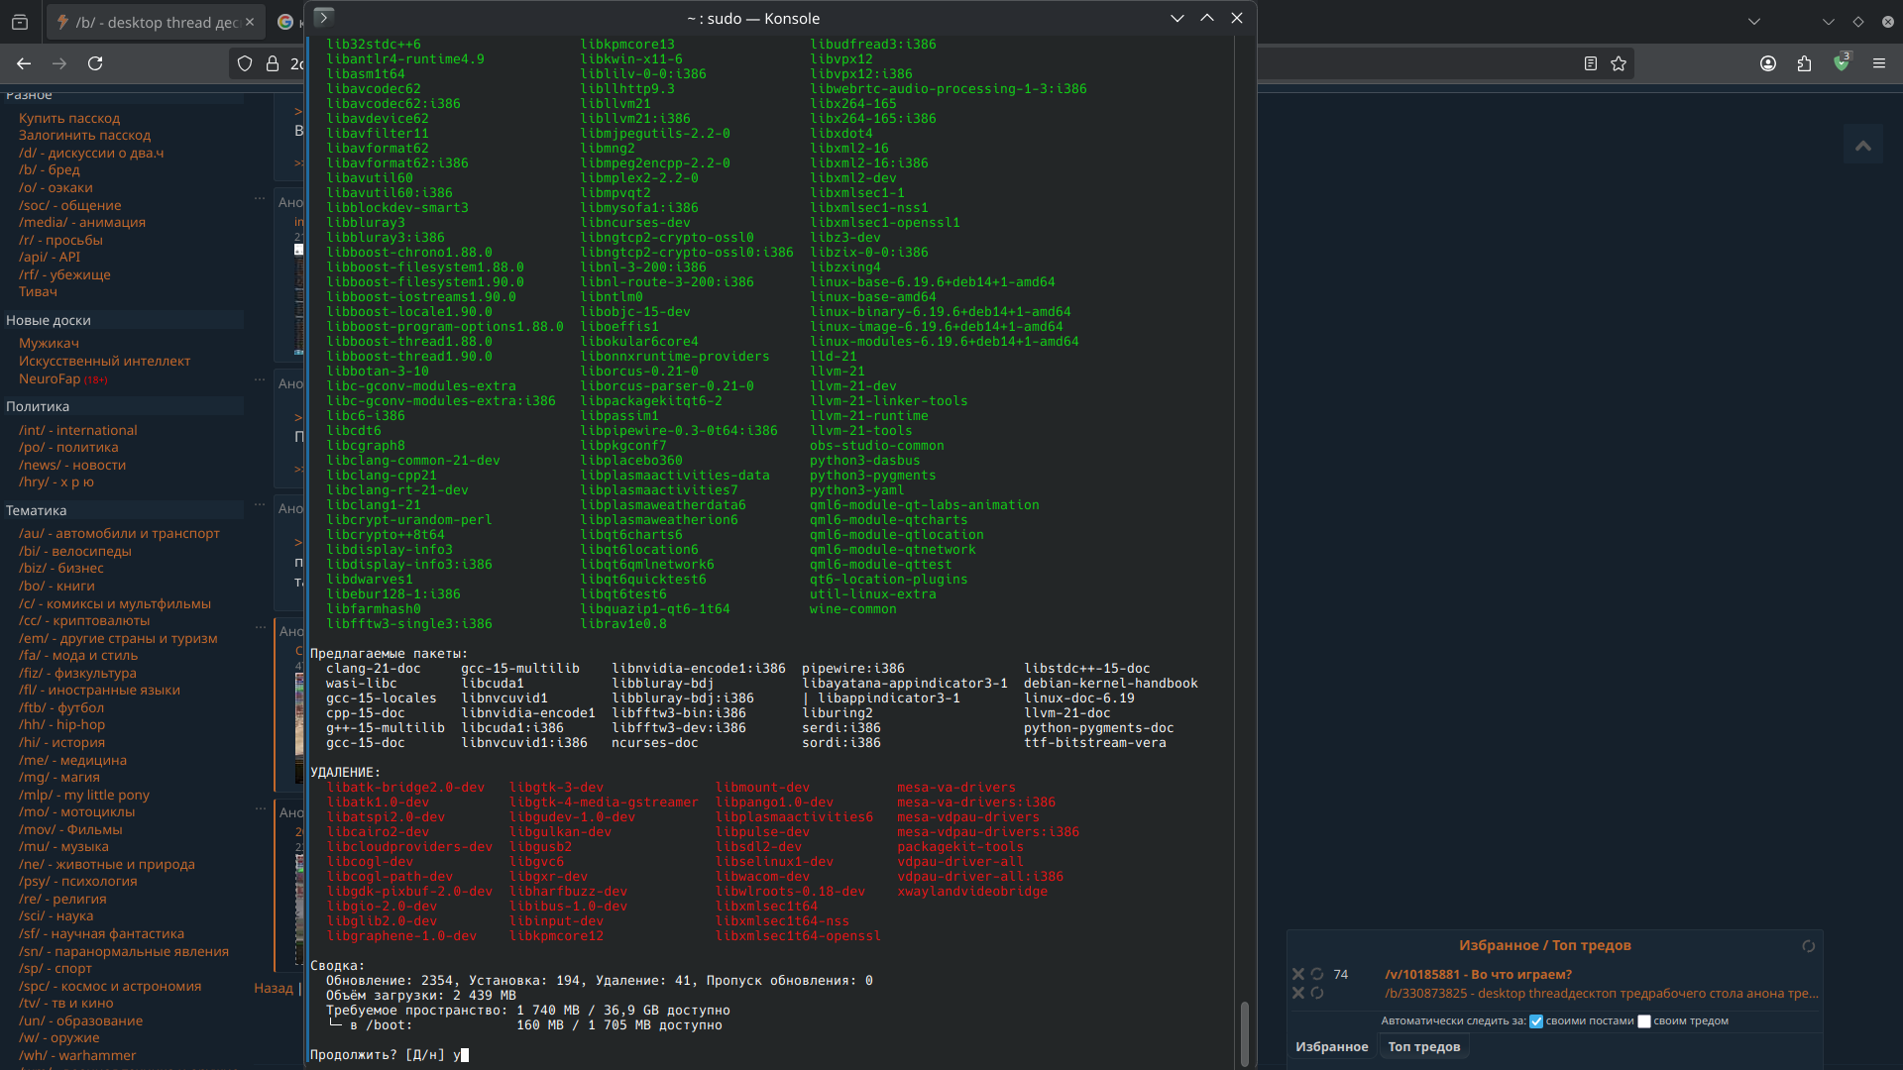Switch to the 'Топ тредов' tab
1903x1070 pixels.
[1423, 1046]
